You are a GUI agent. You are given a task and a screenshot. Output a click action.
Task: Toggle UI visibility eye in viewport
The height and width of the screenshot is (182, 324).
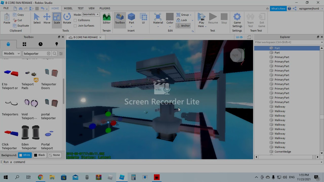(x=239, y=37)
